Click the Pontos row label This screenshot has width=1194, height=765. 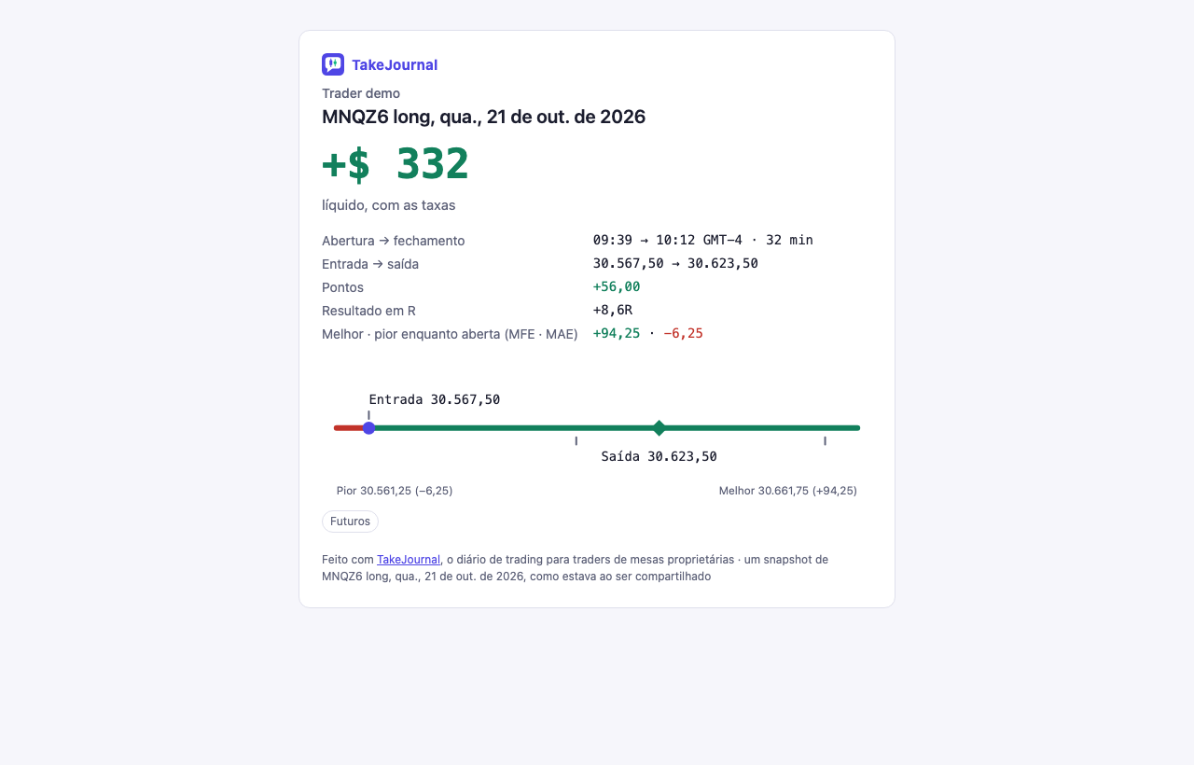coord(342,287)
